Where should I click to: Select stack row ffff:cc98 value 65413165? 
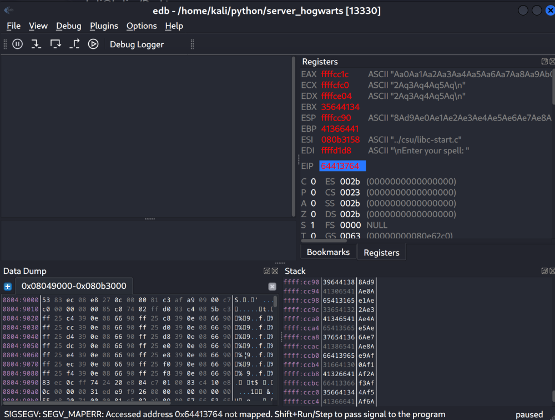(x=339, y=301)
